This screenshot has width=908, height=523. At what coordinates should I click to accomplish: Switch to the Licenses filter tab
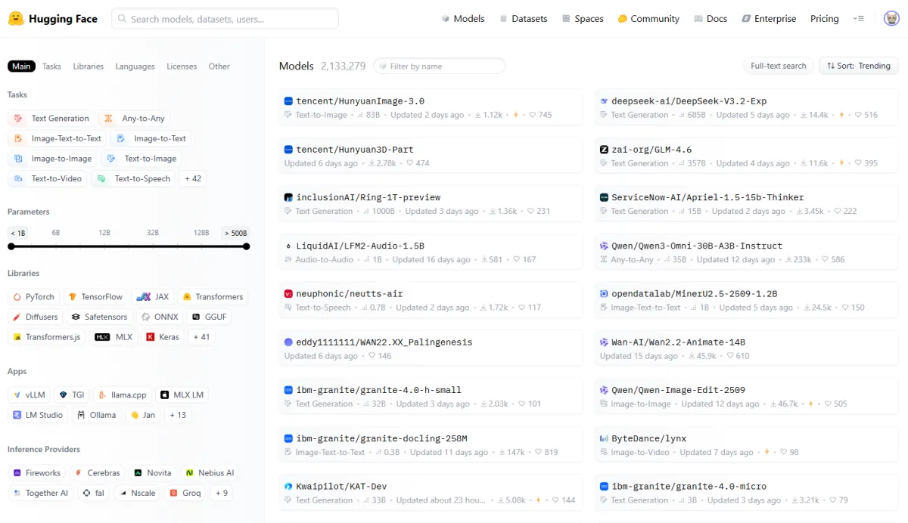(182, 67)
